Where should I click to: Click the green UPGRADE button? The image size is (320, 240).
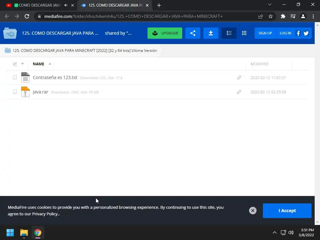coord(165,33)
